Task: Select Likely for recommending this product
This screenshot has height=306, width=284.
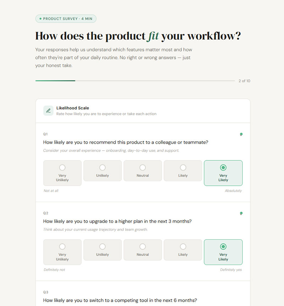Action: click(x=183, y=171)
